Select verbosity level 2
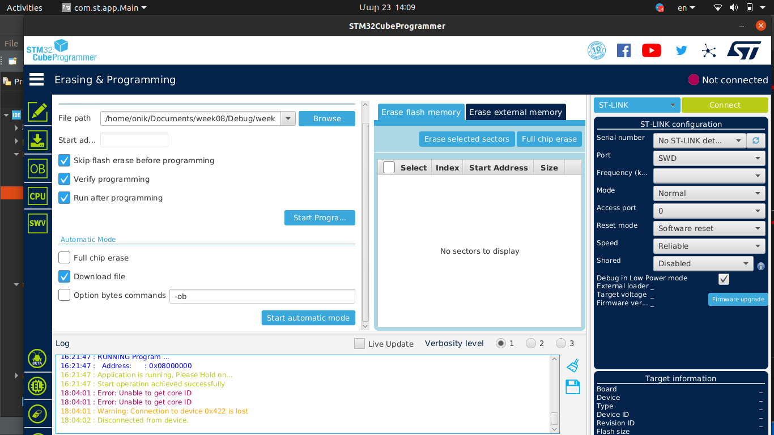The height and width of the screenshot is (435, 774). click(x=531, y=343)
